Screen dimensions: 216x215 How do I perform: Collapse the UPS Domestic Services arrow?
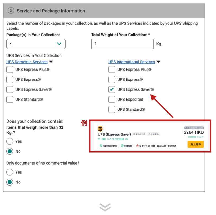click(x=51, y=62)
